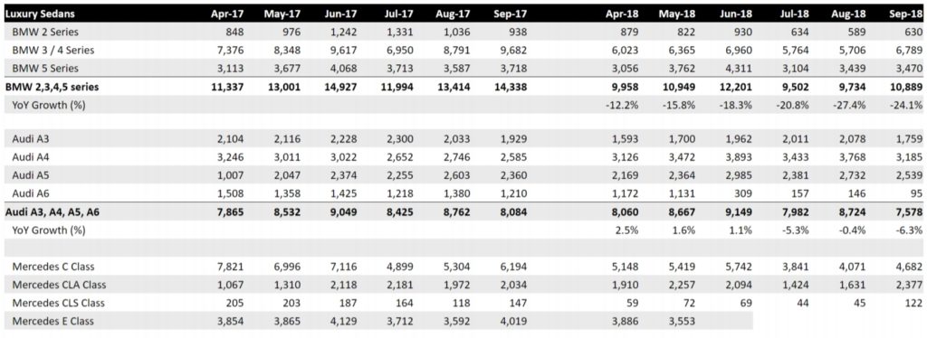Select the Mercedes C Class label

[x=53, y=267]
